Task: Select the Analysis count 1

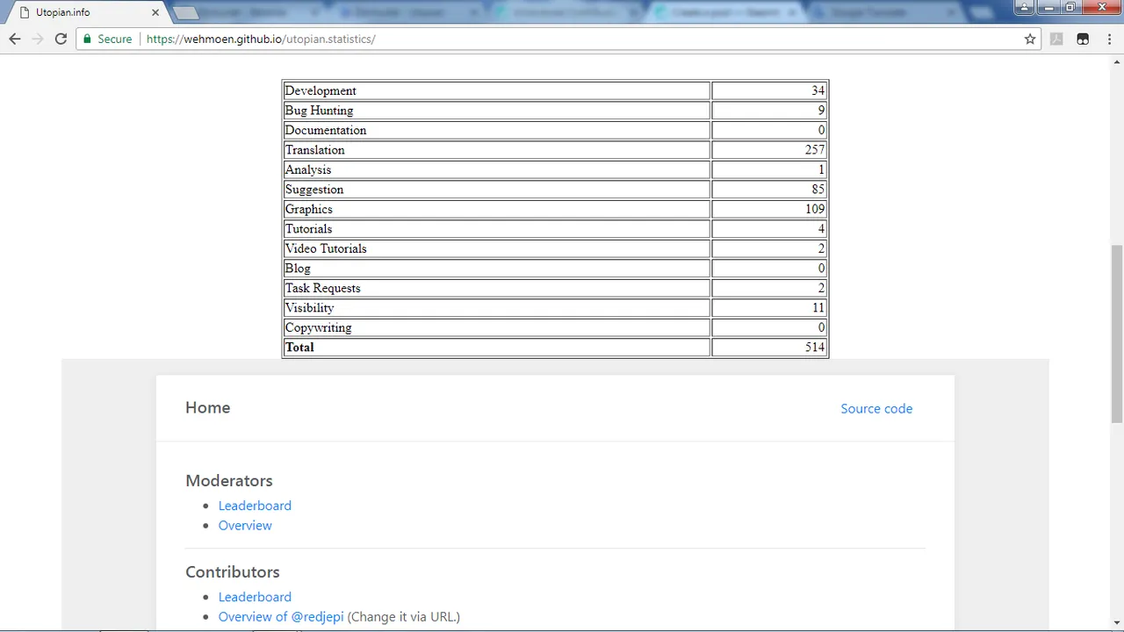Action: (x=821, y=169)
